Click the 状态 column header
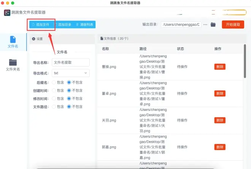Screen dimensions: 251x169 click(180, 49)
